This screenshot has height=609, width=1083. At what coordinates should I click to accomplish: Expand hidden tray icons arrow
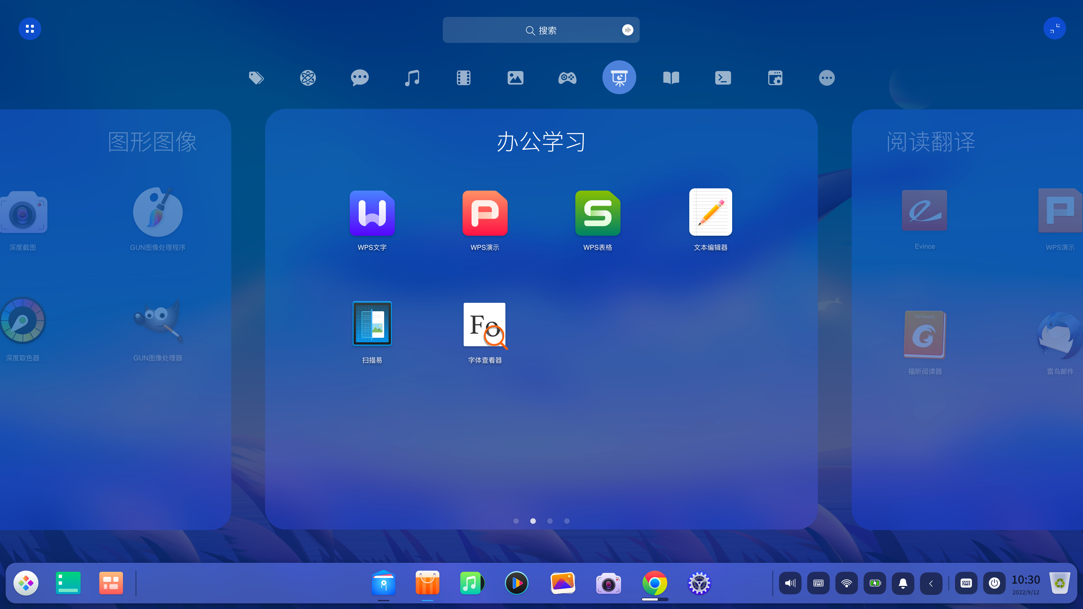[x=931, y=583]
